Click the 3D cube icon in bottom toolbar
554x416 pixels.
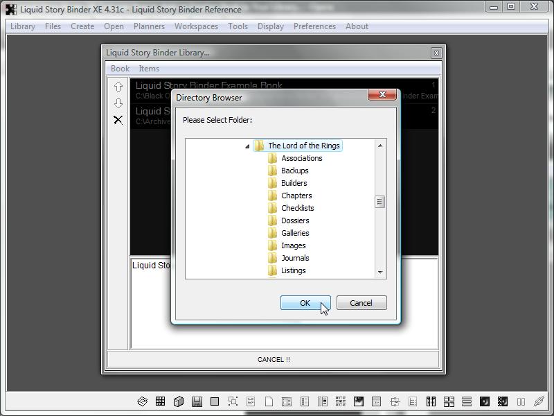(x=178, y=401)
